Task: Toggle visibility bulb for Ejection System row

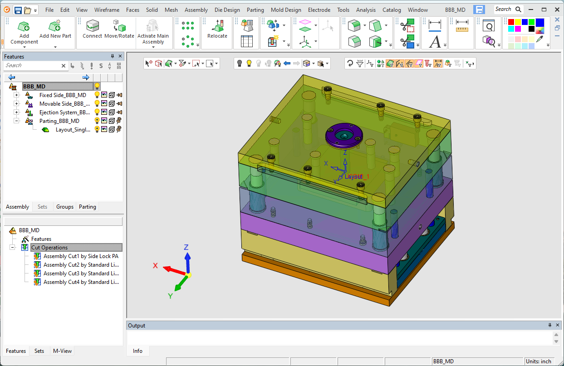Action: 97,112
